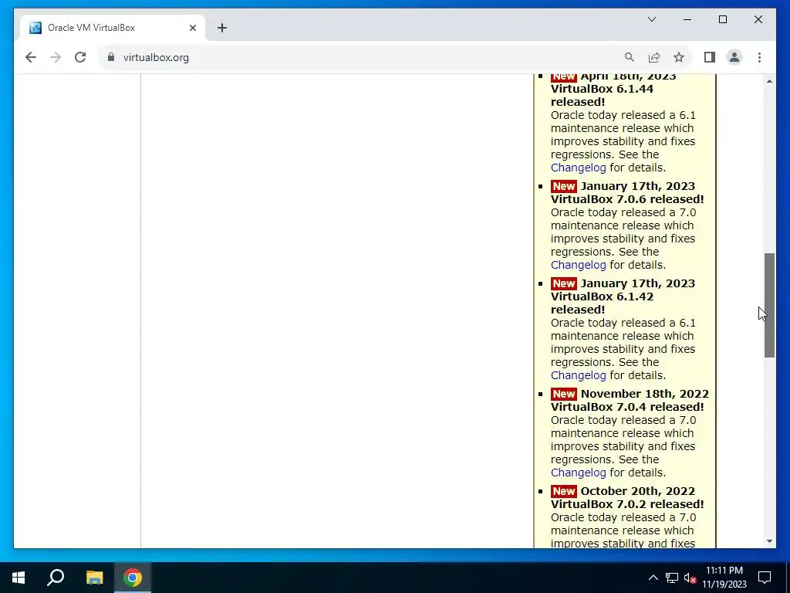Image resolution: width=790 pixels, height=593 pixels.
Task: Open Windows taskbar search
Action: 56,578
